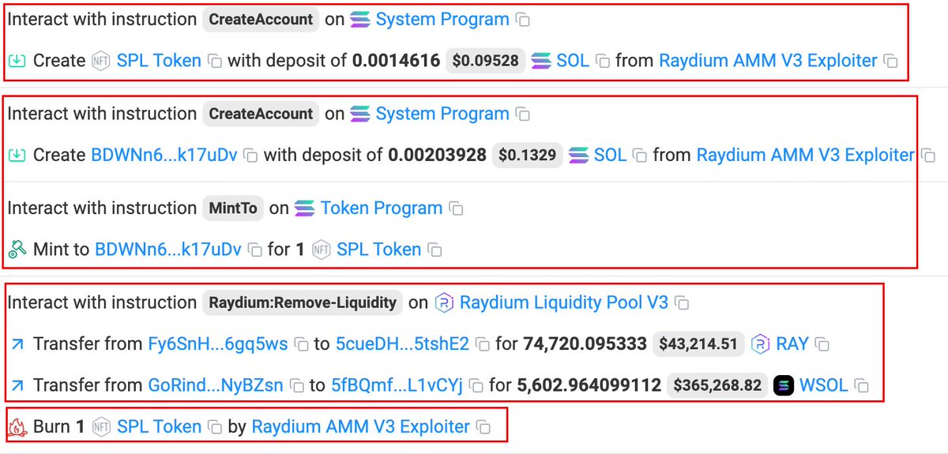
Task: Copy Raydium AMM V3 Exploiter address in 0.00203928 deposit row
Action: coord(928,156)
